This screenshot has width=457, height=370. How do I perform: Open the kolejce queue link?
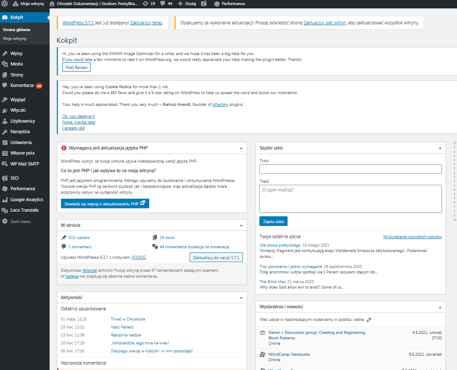pyautogui.click(x=72, y=276)
